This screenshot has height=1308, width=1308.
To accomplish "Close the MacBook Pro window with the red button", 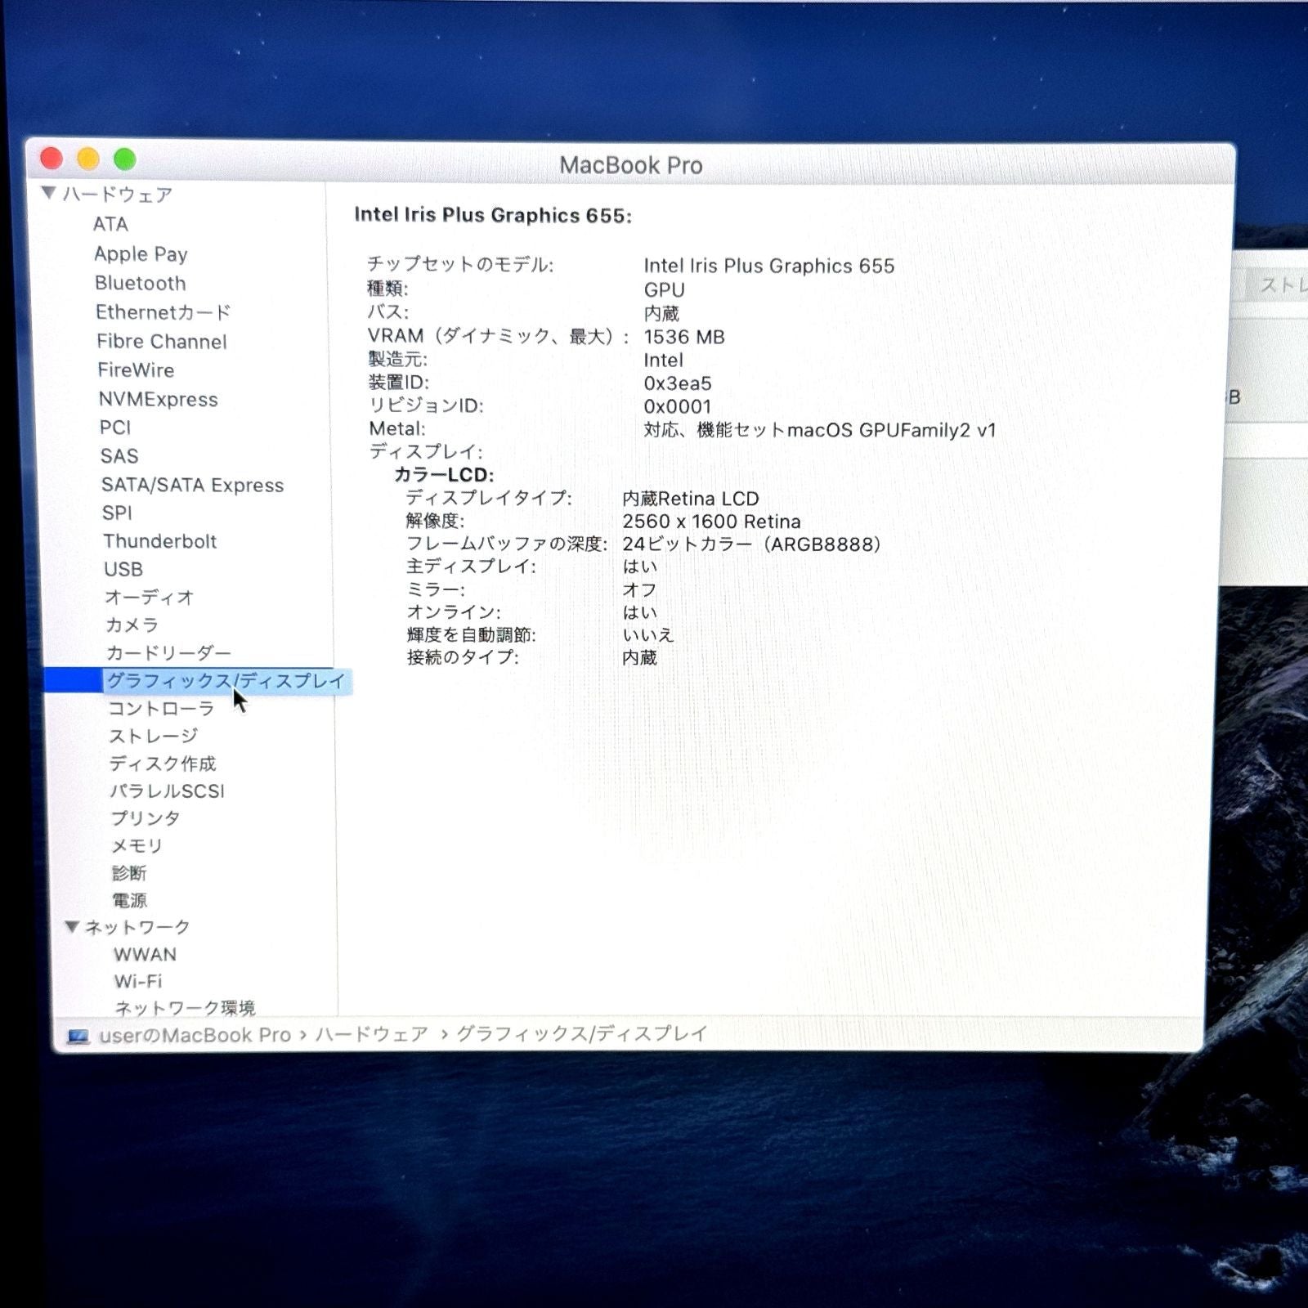I will (52, 158).
